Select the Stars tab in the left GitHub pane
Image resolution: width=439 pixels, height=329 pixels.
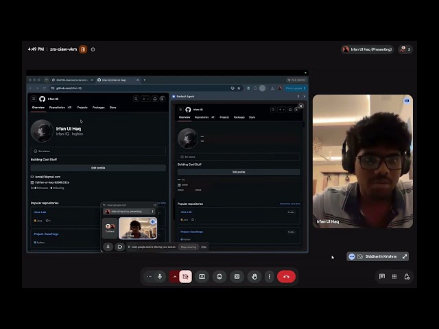[x=112, y=108]
